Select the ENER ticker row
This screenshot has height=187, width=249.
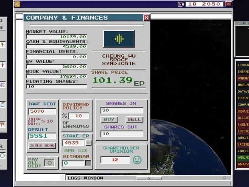click(x=243, y=72)
